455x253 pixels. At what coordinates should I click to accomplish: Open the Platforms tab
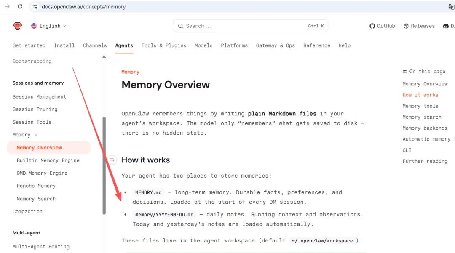click(x=234, y=45)
